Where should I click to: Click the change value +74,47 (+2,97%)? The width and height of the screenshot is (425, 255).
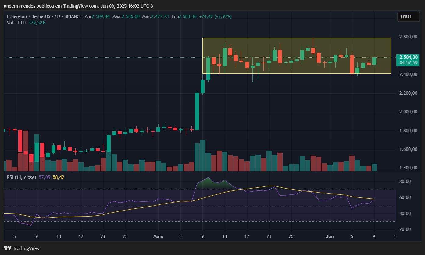pyautogui.click(x=215, y=16)
